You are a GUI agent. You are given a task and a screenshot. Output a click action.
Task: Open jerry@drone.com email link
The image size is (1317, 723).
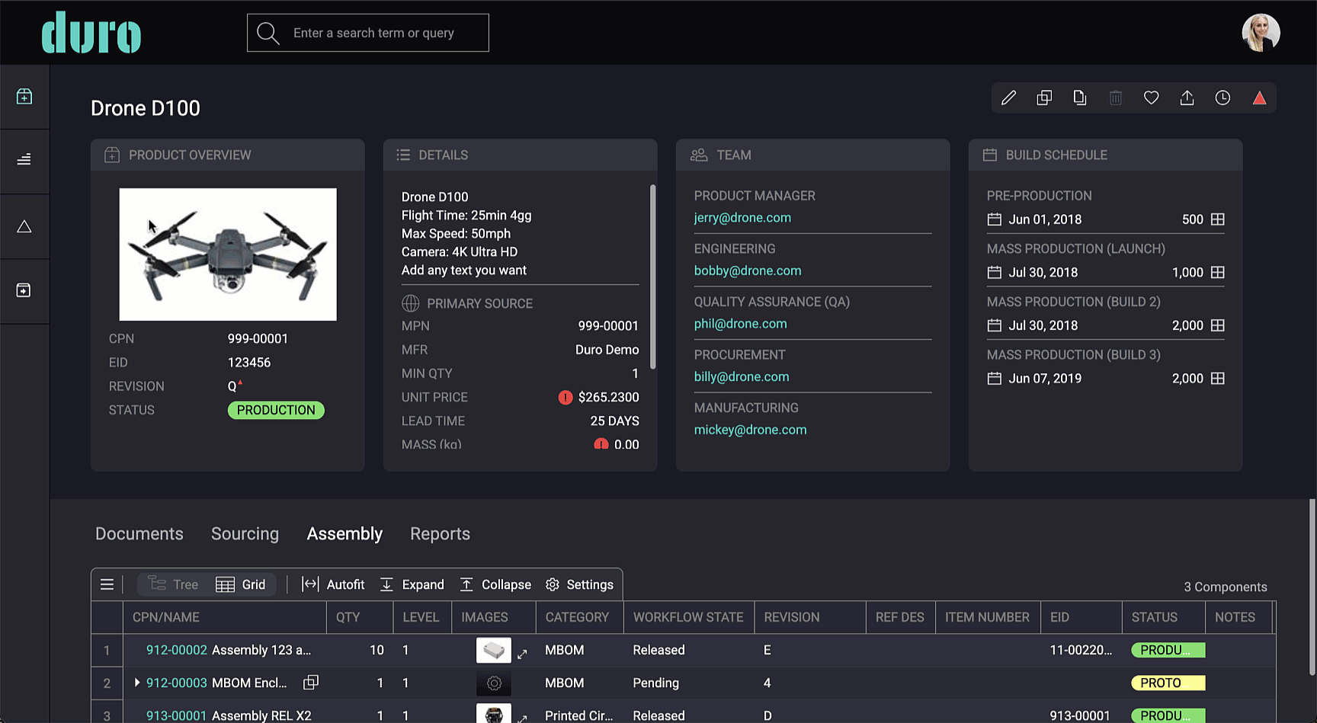[742, 218]
